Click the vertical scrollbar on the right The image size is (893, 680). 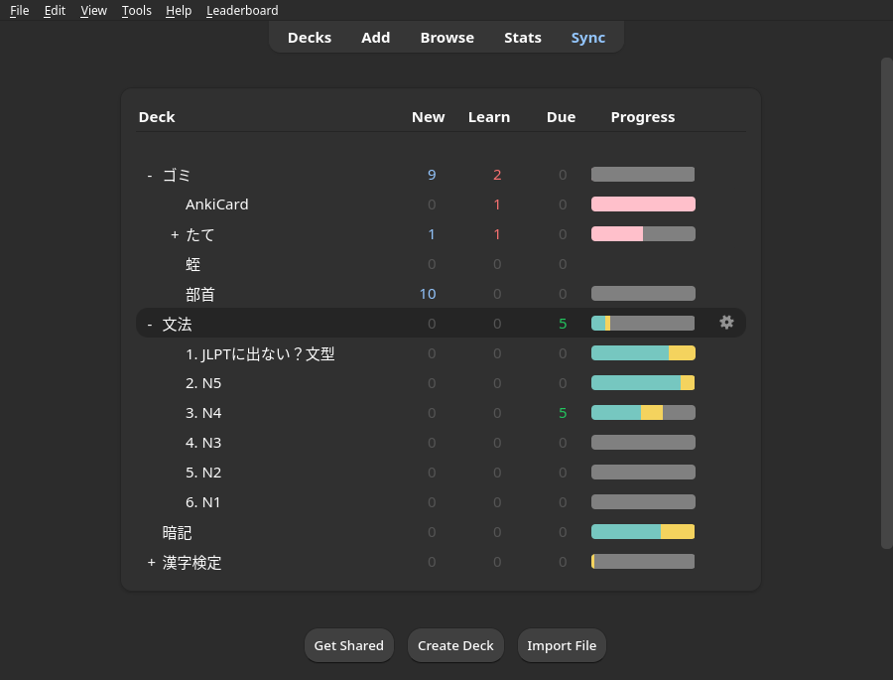(x=886, y=298)
